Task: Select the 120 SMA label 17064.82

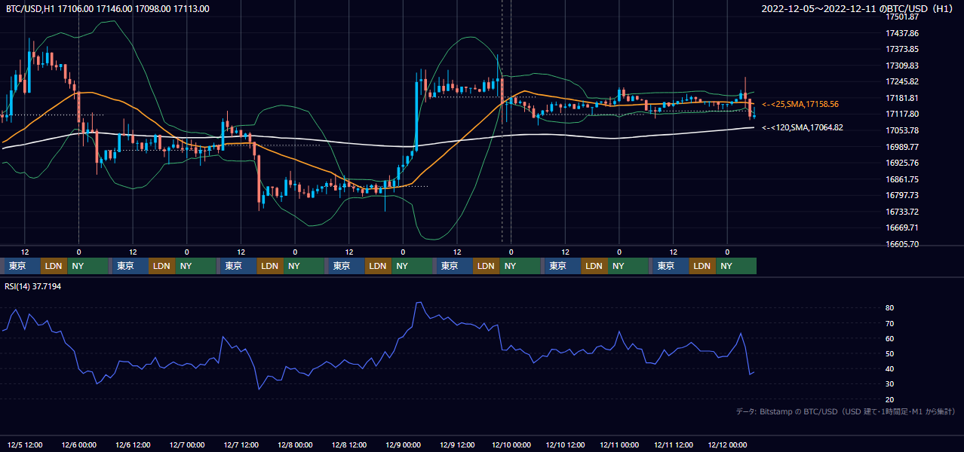Action: coord(803,127)
